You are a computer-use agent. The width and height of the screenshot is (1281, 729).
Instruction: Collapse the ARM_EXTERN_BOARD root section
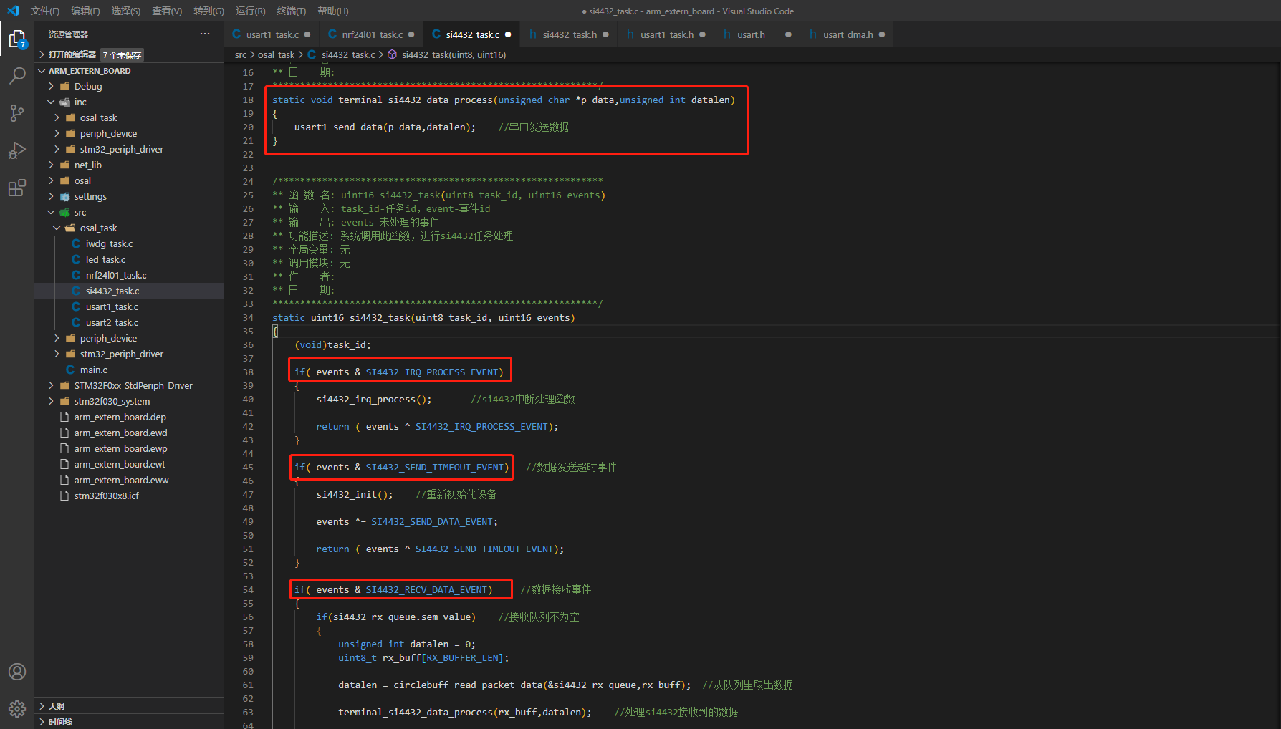[x=89, y=71]
